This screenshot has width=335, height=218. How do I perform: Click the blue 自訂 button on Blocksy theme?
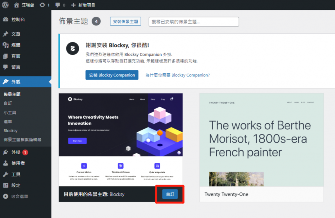(x=170, y=194)
